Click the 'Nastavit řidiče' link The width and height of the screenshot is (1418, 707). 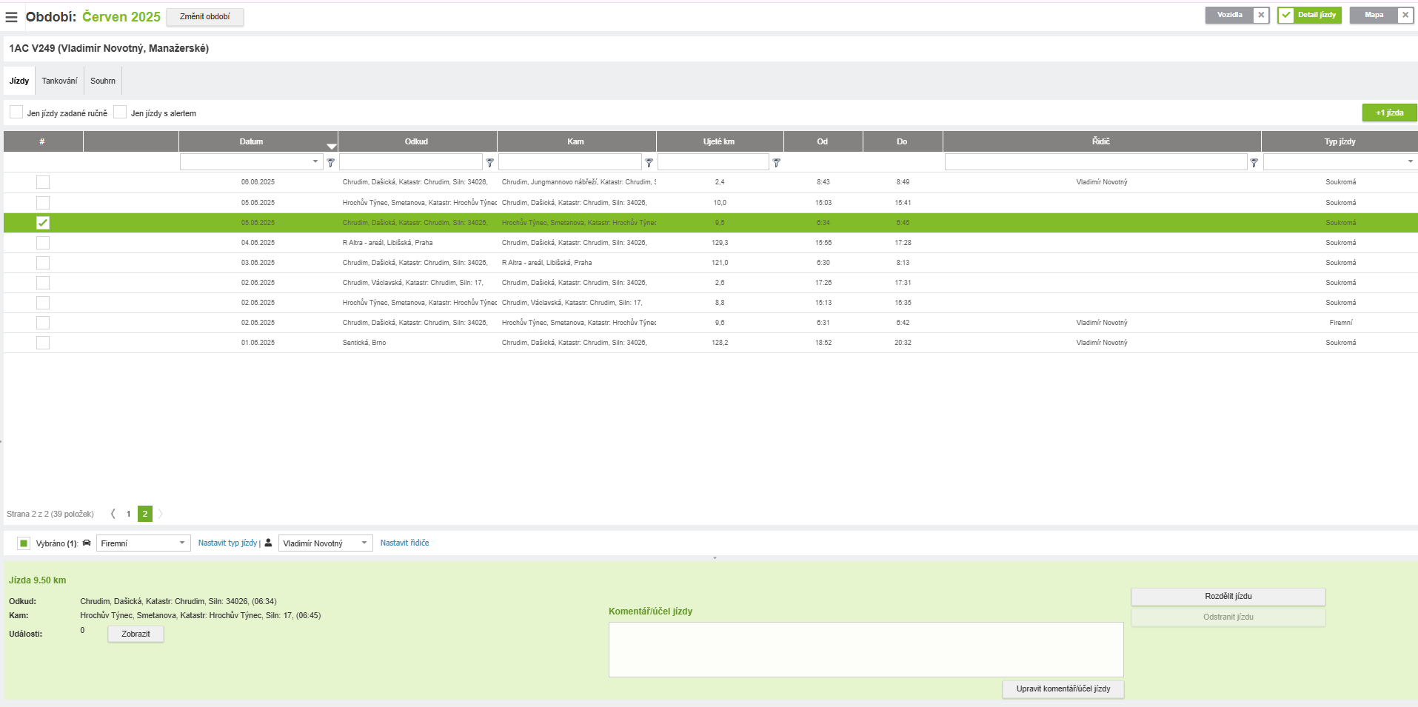pos(404,543)
